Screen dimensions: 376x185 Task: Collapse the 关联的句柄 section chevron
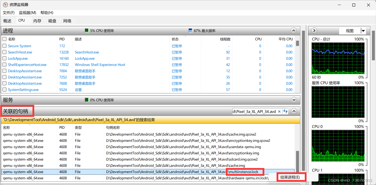click(x=294, y=111)
